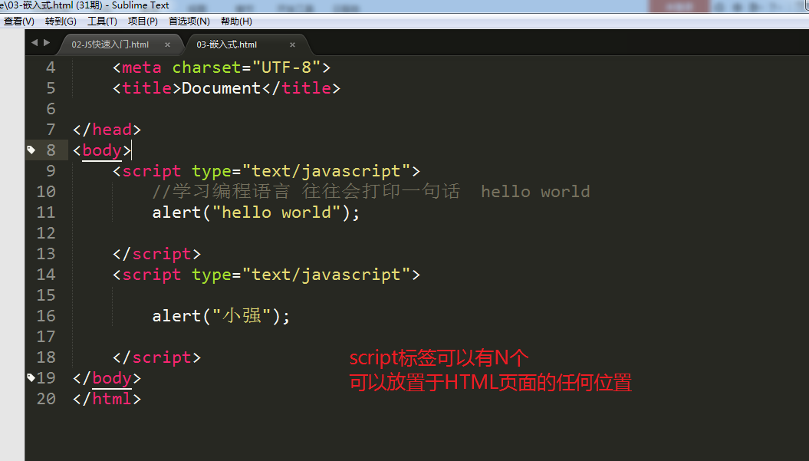Close the 02-JS快速入门.html tab
Screen dimensions: 809x461
click(x=167, y=44)
